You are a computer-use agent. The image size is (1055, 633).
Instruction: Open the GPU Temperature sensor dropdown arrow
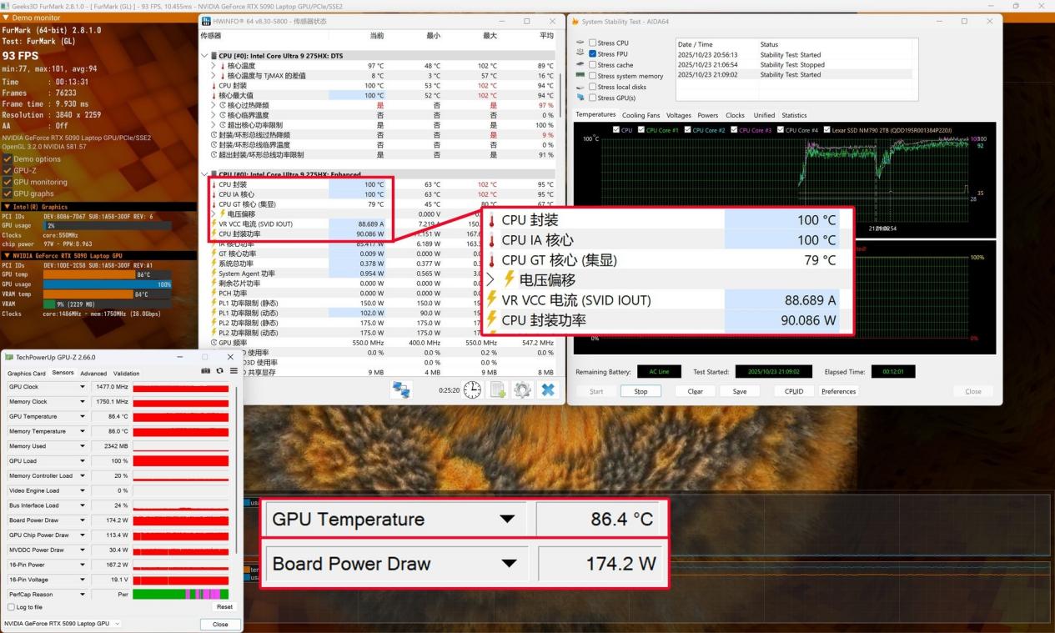[83, 416]
